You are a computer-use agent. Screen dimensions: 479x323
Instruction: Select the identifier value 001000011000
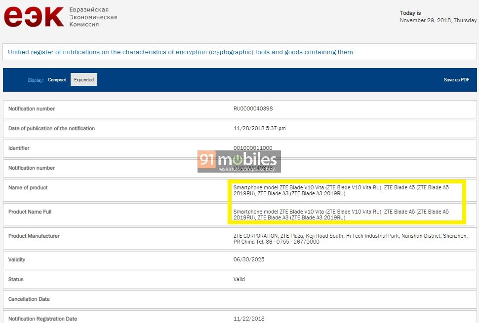[x=253, y=148]
